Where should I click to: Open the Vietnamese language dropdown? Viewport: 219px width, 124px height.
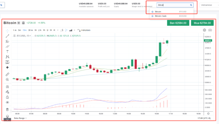pyautogui.click(x=209, y=5)
